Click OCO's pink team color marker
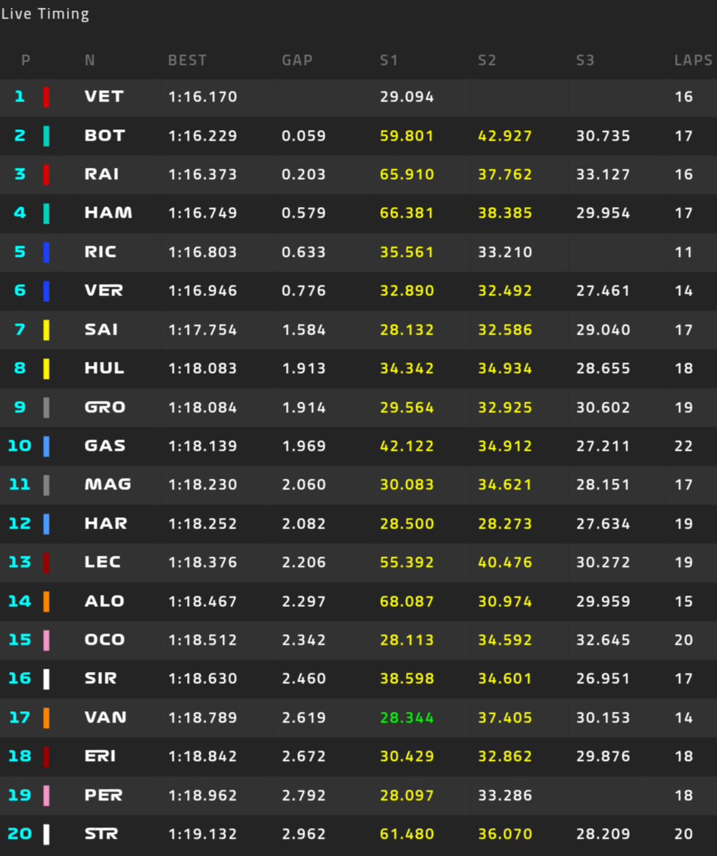 (46, 640)
